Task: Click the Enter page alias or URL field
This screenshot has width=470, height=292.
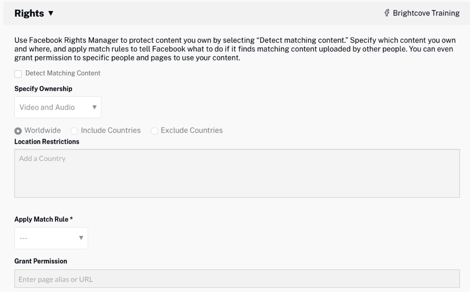Action: [x=237, y=279]
